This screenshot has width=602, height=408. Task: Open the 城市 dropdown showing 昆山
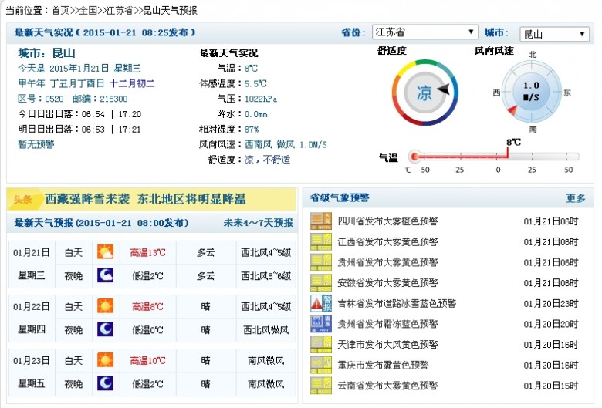pyautogui.click(x=554, y=34)
